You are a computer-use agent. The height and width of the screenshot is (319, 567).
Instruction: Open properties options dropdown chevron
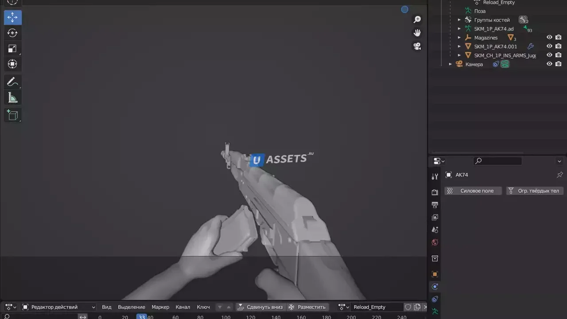coord(559,161)
